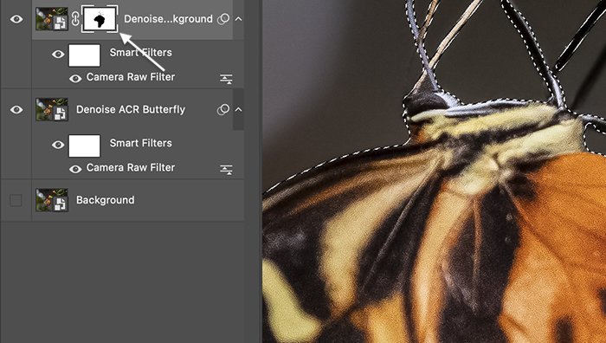This screenshot has width=606, height=343.
Task: Toggle the mask link icon on Denoise...kground layer
Action: 75,19
